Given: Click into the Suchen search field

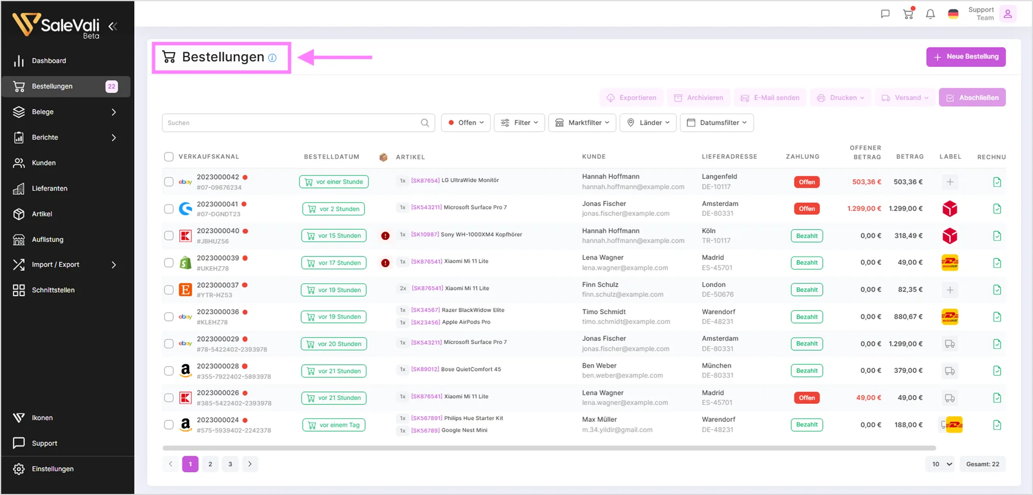Looking at the screenshot, I should pos(298,123).
